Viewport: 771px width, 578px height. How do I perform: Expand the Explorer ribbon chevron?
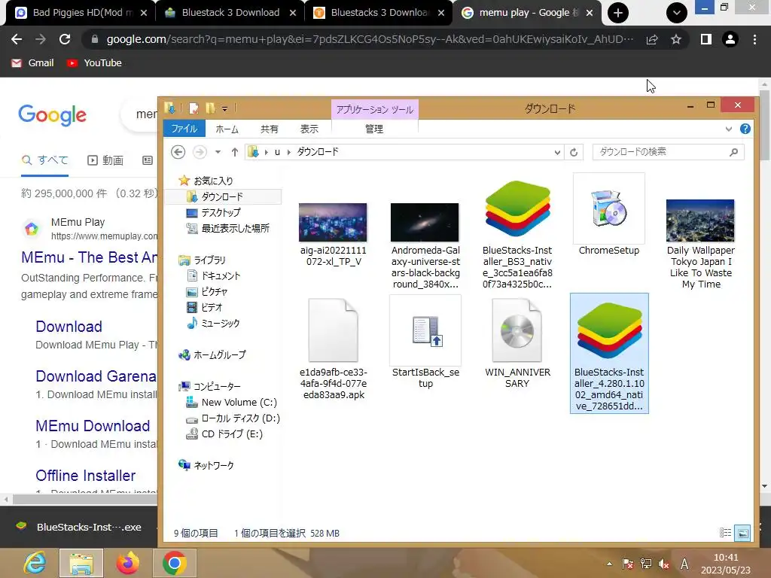[729, 129]
